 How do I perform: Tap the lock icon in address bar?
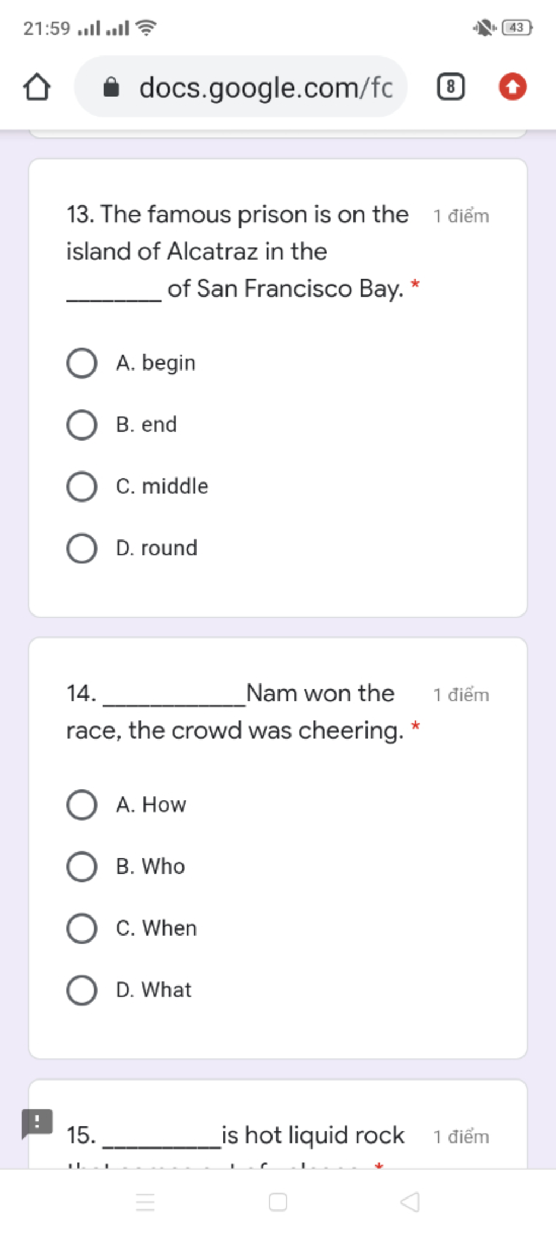[111, 87]
